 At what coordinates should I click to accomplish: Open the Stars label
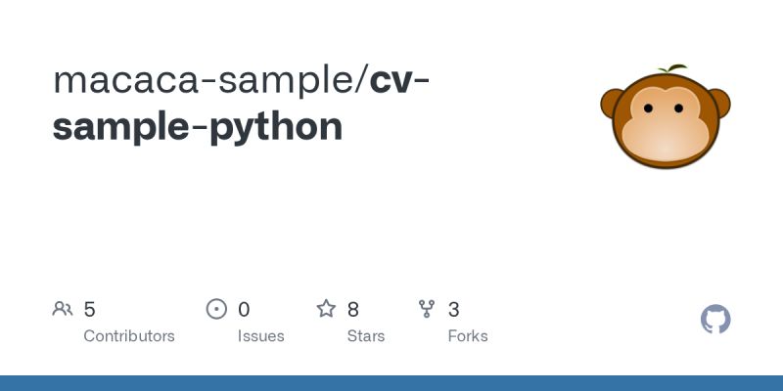coord(366,336)
